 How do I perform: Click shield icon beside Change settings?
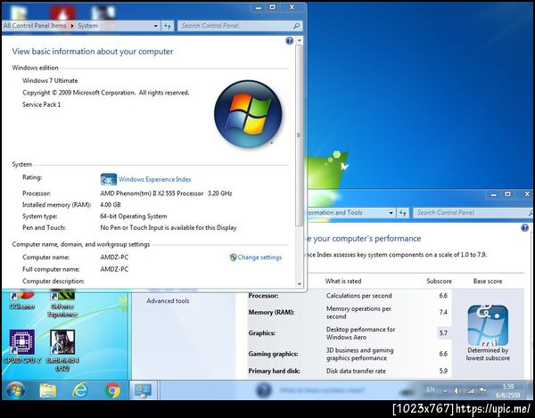pyautogui.click(x=234, y=258)
